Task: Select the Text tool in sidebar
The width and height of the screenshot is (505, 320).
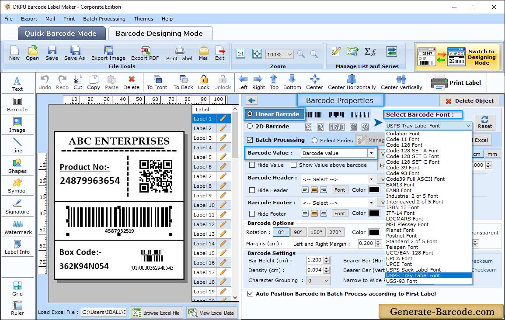Action: pos(17,84)
